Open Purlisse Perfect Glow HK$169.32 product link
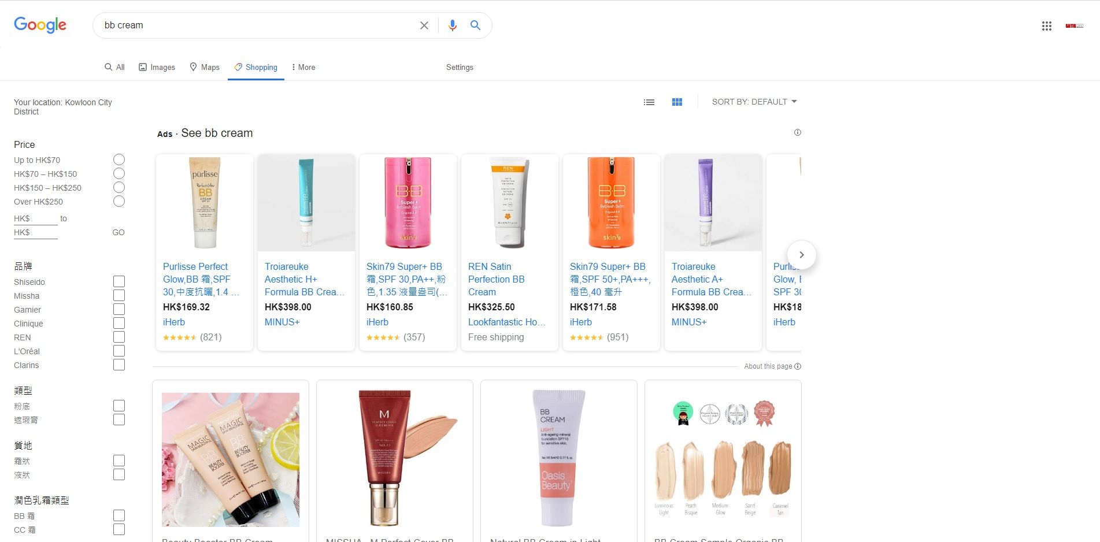The image size is (1100, 542). [x=201, y=279]
